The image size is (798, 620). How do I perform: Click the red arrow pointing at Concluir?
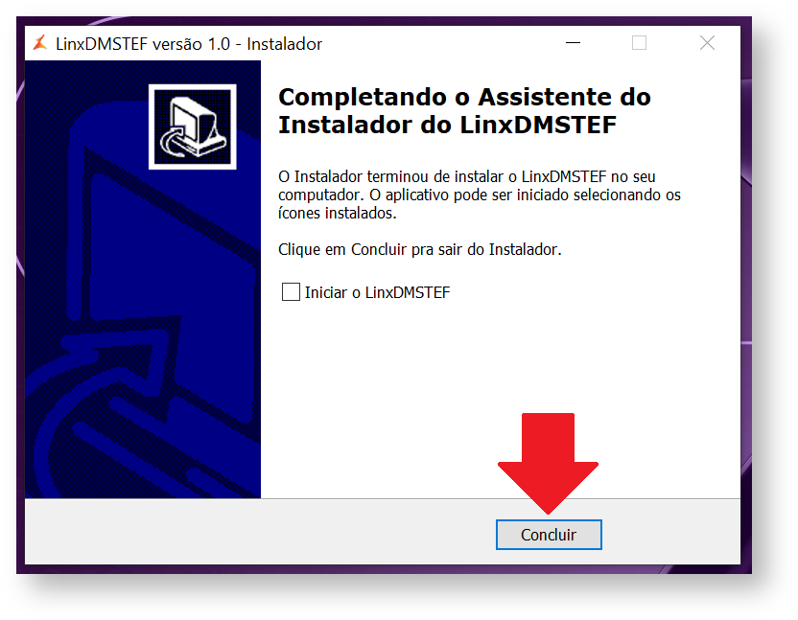click(x=548, y=462)
